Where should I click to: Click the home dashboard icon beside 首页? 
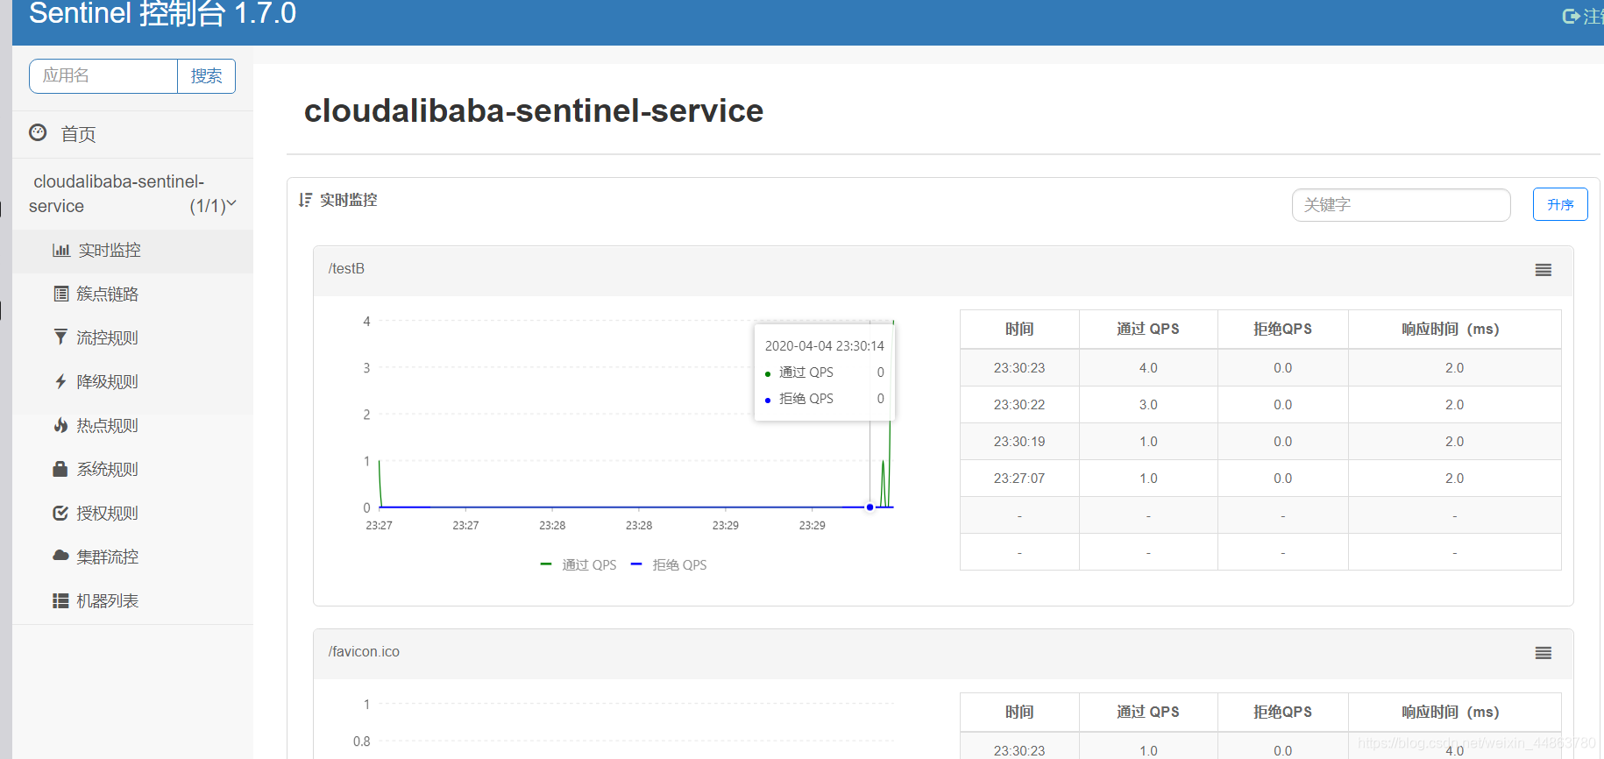[x=38, y=133]
